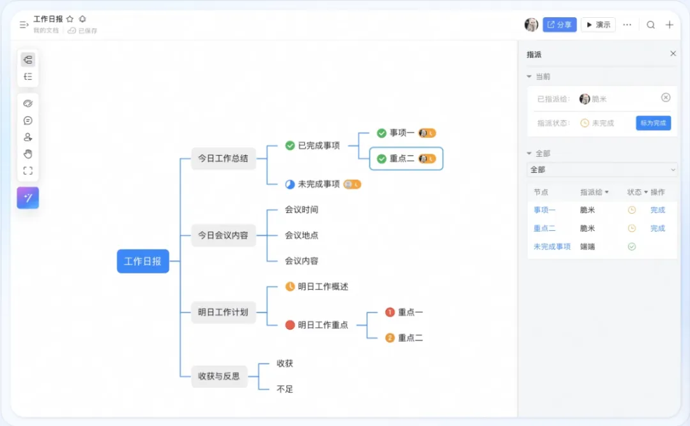Click the plus icon to create new
The height and width of the screenshot is (426, 690).
click(x=670, y=25)
